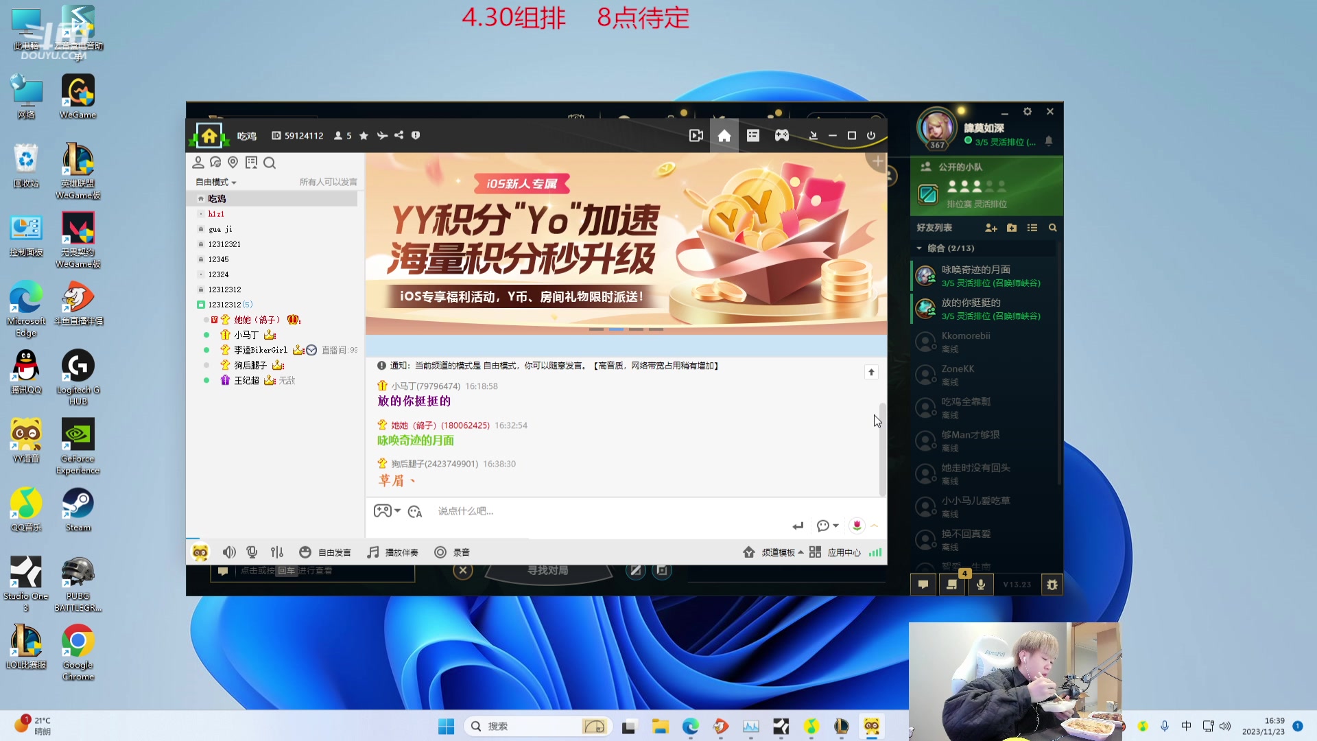Click the share icon in YY header
Screen dimensions: 1317x741
point(399,135)
